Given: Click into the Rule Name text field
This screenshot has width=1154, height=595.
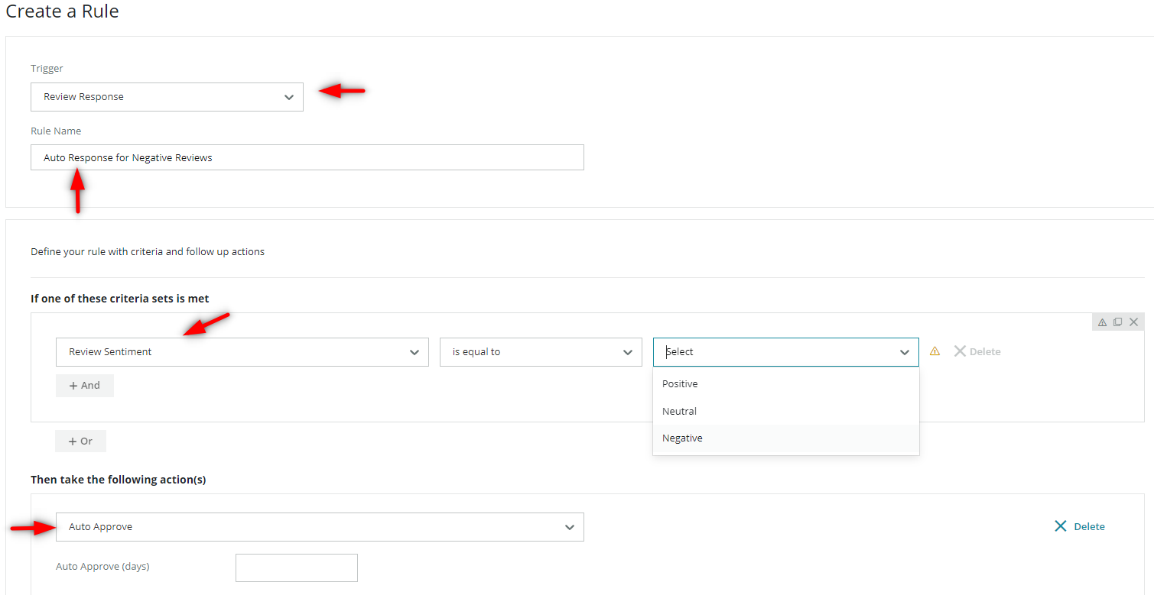Looking at the screenshot, I should pyautogui.click(x=307, y=158).
